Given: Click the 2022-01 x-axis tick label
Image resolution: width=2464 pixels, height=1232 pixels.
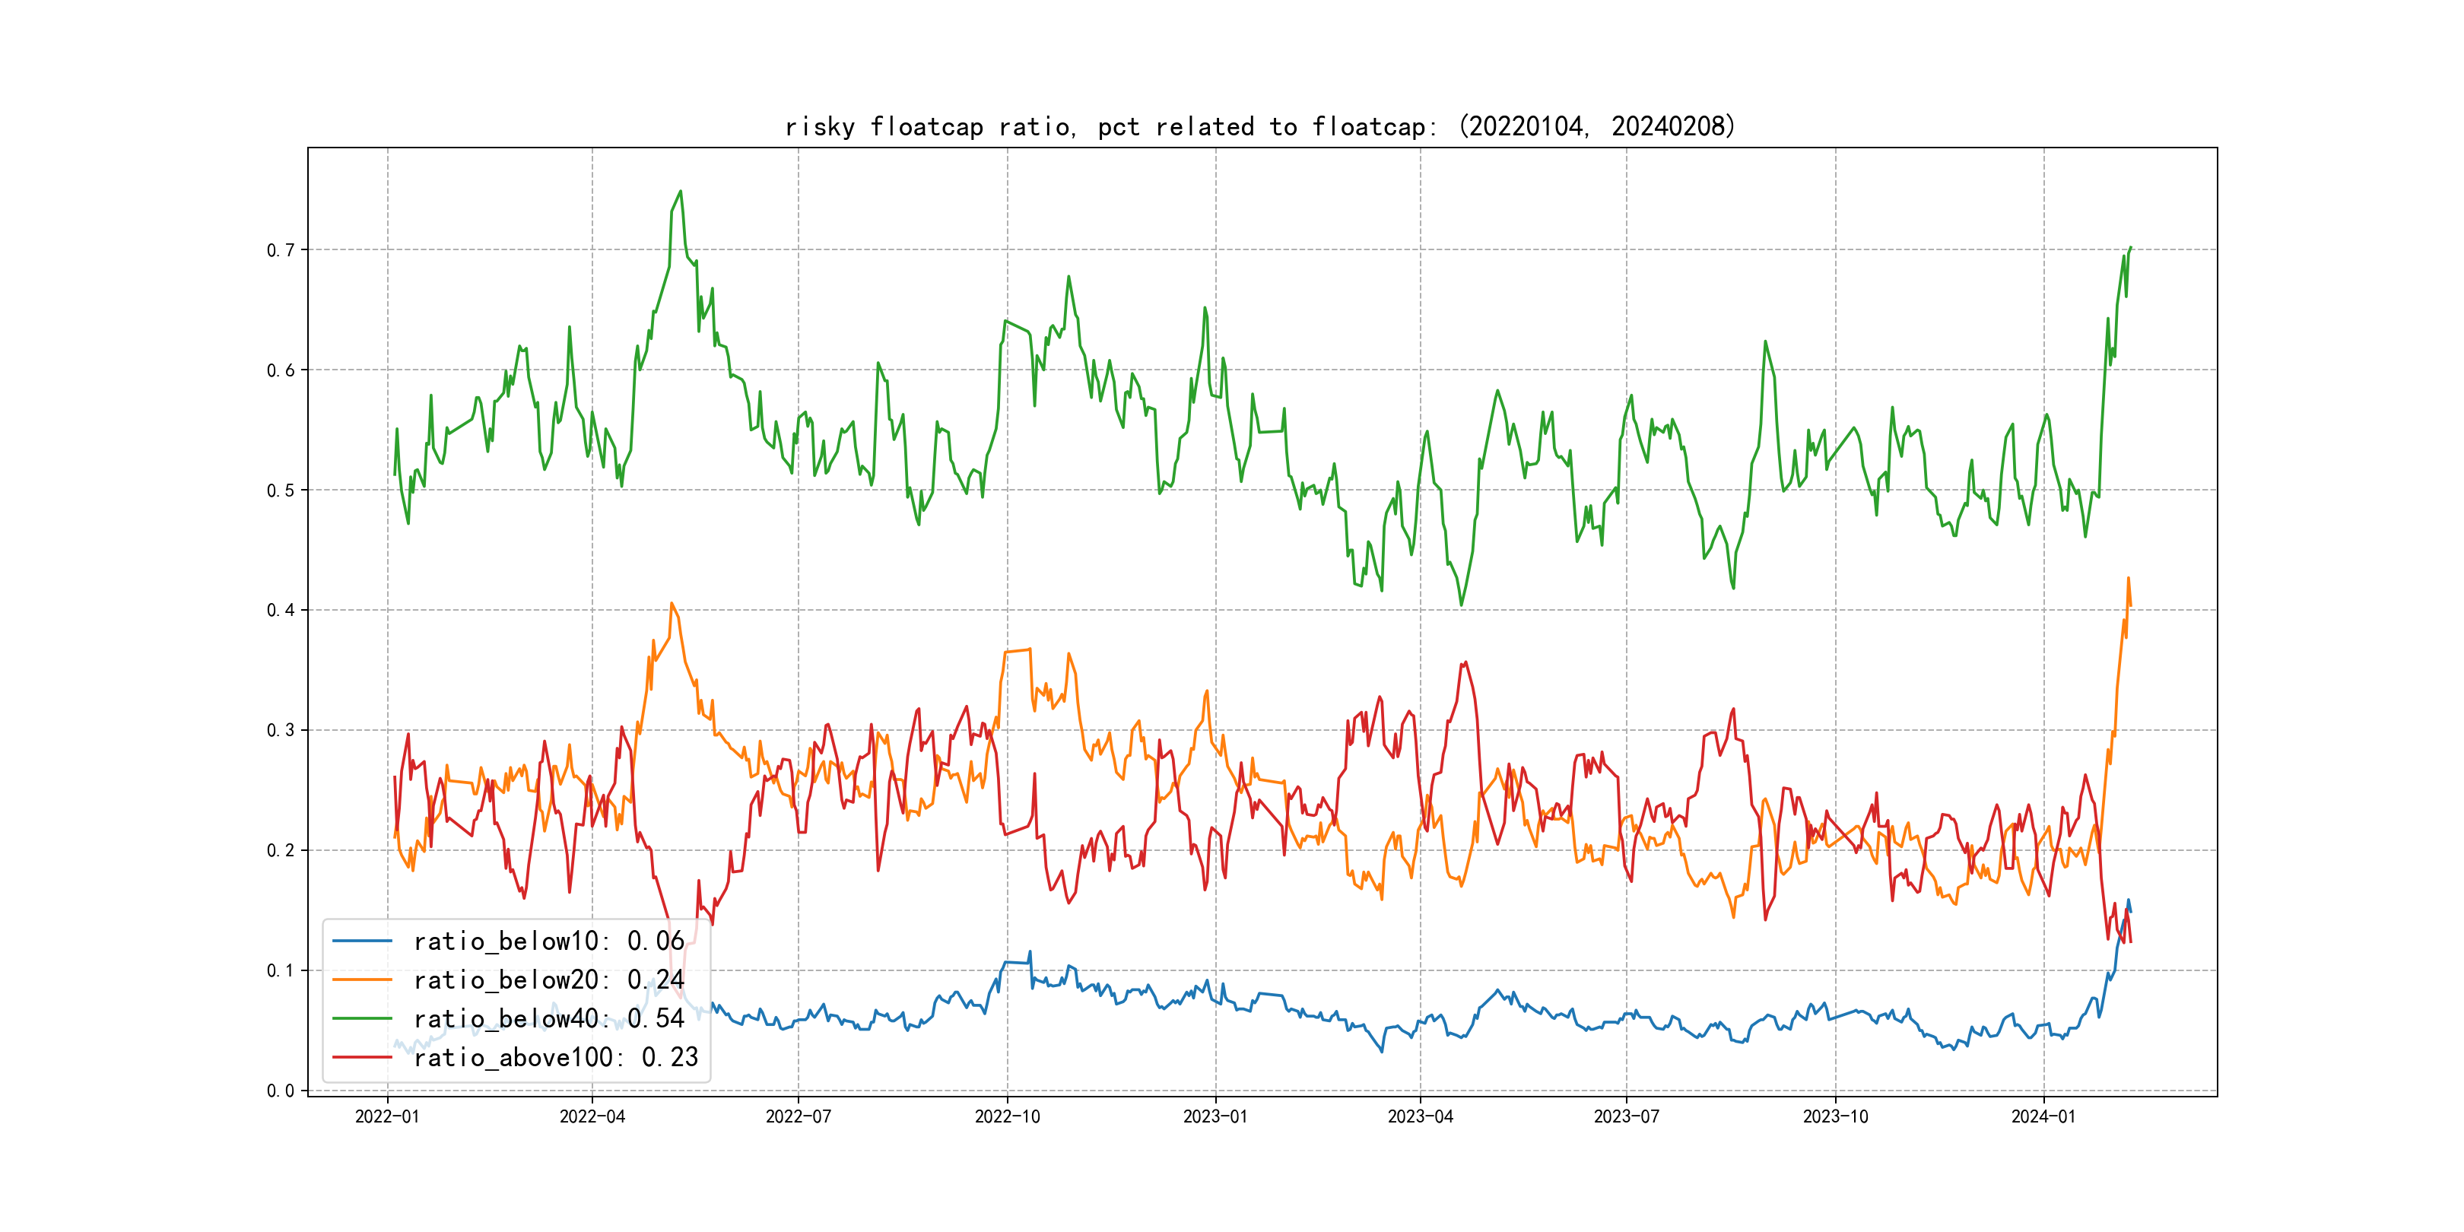Looking at the screenshot, I should 387,1116.
